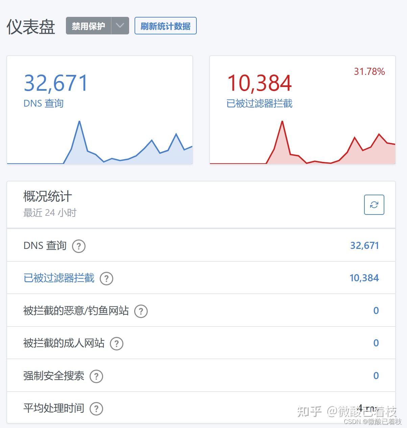Click the 刷新统计数据 button
This screenshot has height=428, width=407.
coord(165,26)
